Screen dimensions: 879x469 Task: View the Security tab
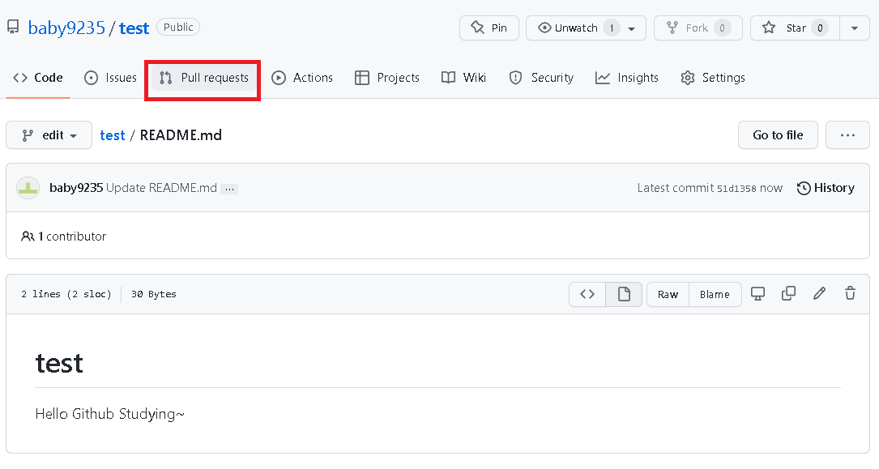coord(541,78)
